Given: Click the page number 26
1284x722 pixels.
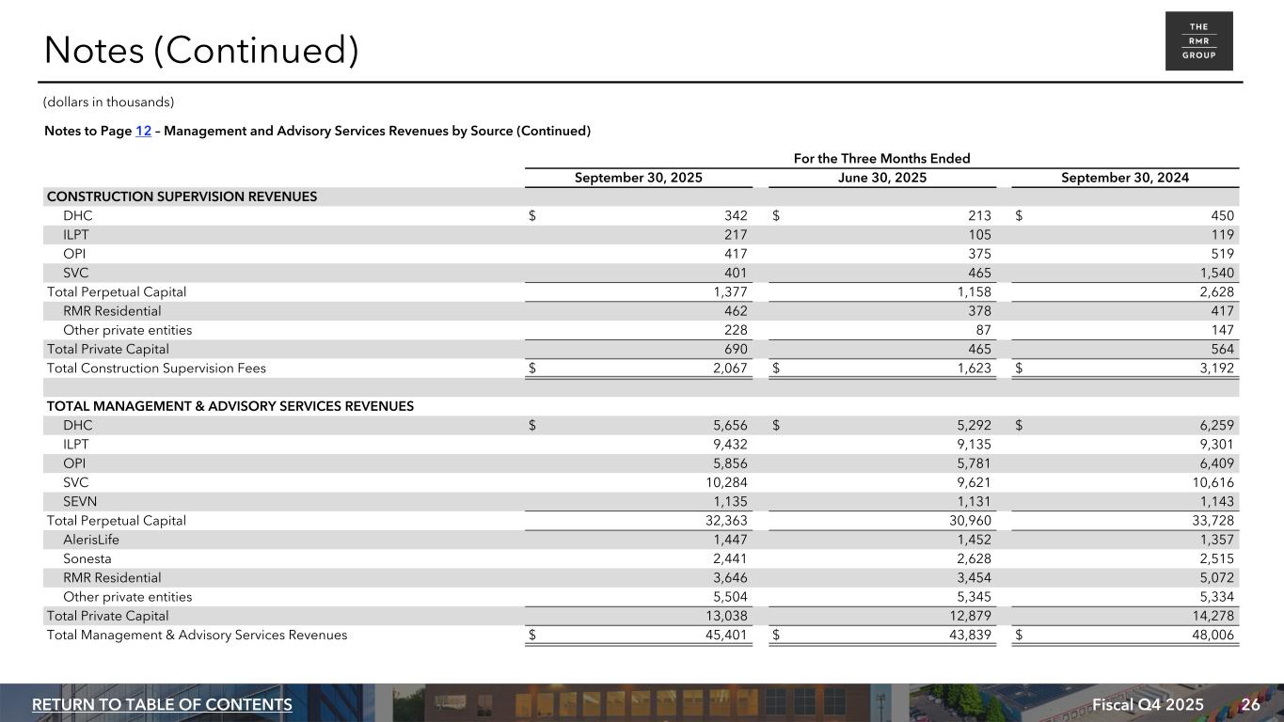Looking at the screenshot, I should (x=1250, y=705).
